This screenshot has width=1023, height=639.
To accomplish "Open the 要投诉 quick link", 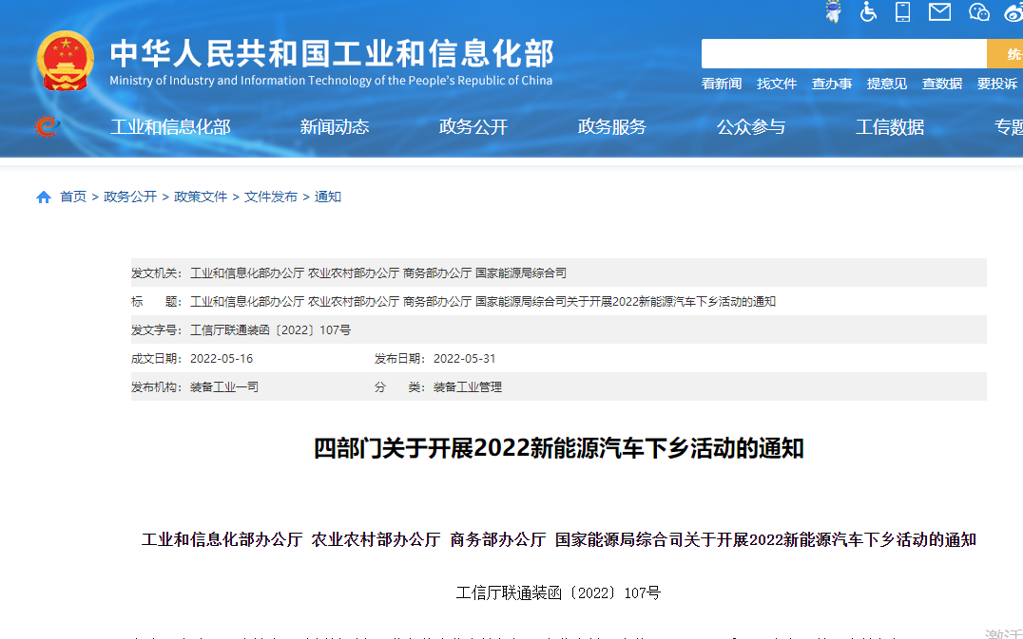I will (997, 84).
